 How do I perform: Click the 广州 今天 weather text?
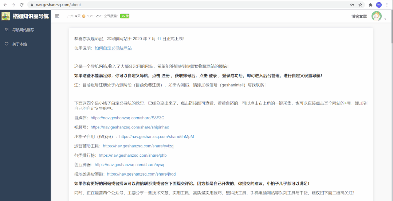pyautogui.click(x=74, y=16)
